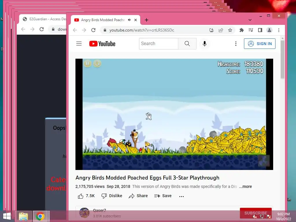Mute the tab via the speaker icon
Screen dimensions: 296x222
pos(129,20)
